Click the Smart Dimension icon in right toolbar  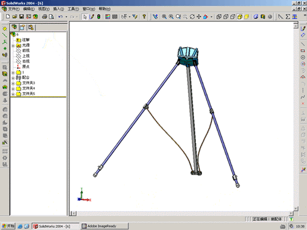click(303, 35)
